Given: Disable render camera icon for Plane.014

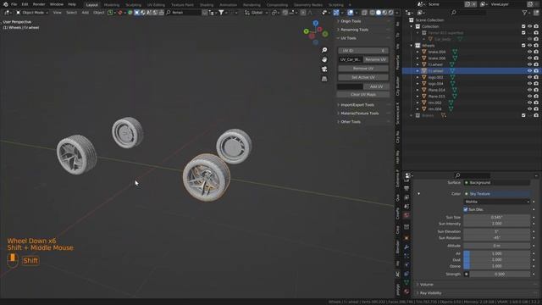Looking at the screenshot, I should coord(536,90).
